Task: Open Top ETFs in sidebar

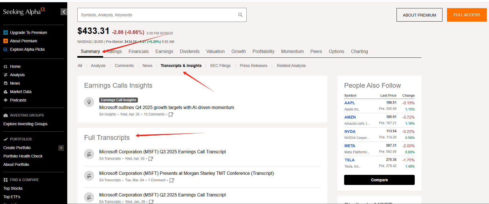Action: pyautogui.click(x=12, y=197)
